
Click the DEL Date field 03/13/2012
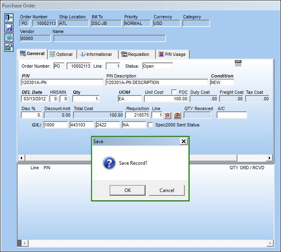click(x=35, y=99)
